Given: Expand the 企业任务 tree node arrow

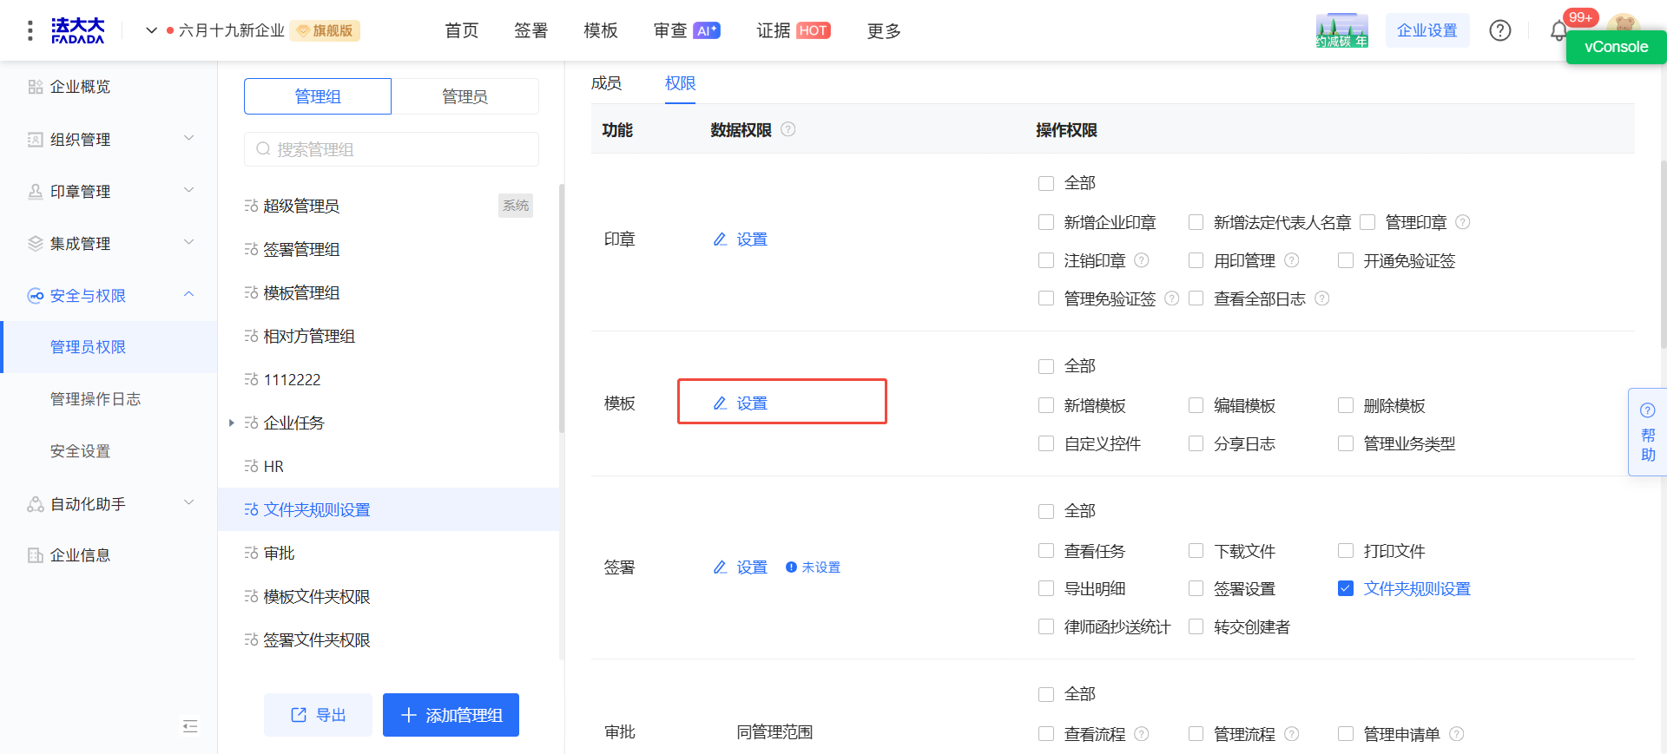Looking at the screenshot, I should (x=231, y=423).
